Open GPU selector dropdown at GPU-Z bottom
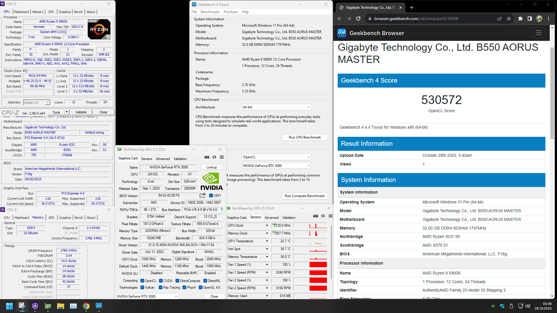 [x=147, y=296]
